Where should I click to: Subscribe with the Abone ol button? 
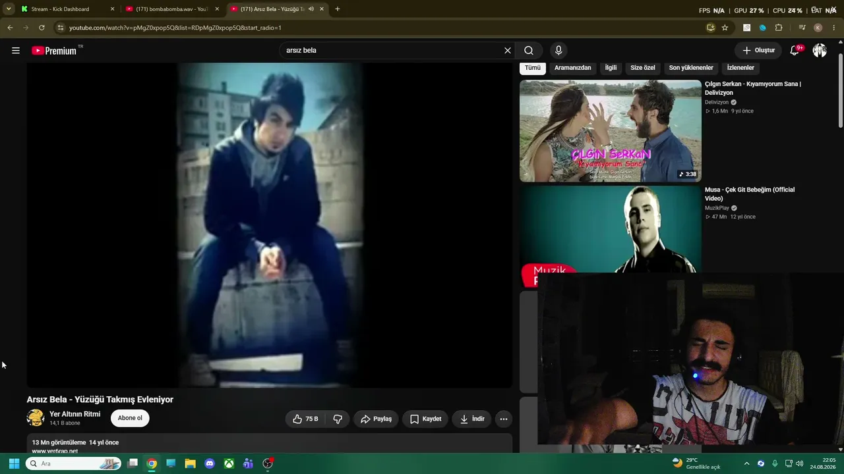(x=130, y=418)
